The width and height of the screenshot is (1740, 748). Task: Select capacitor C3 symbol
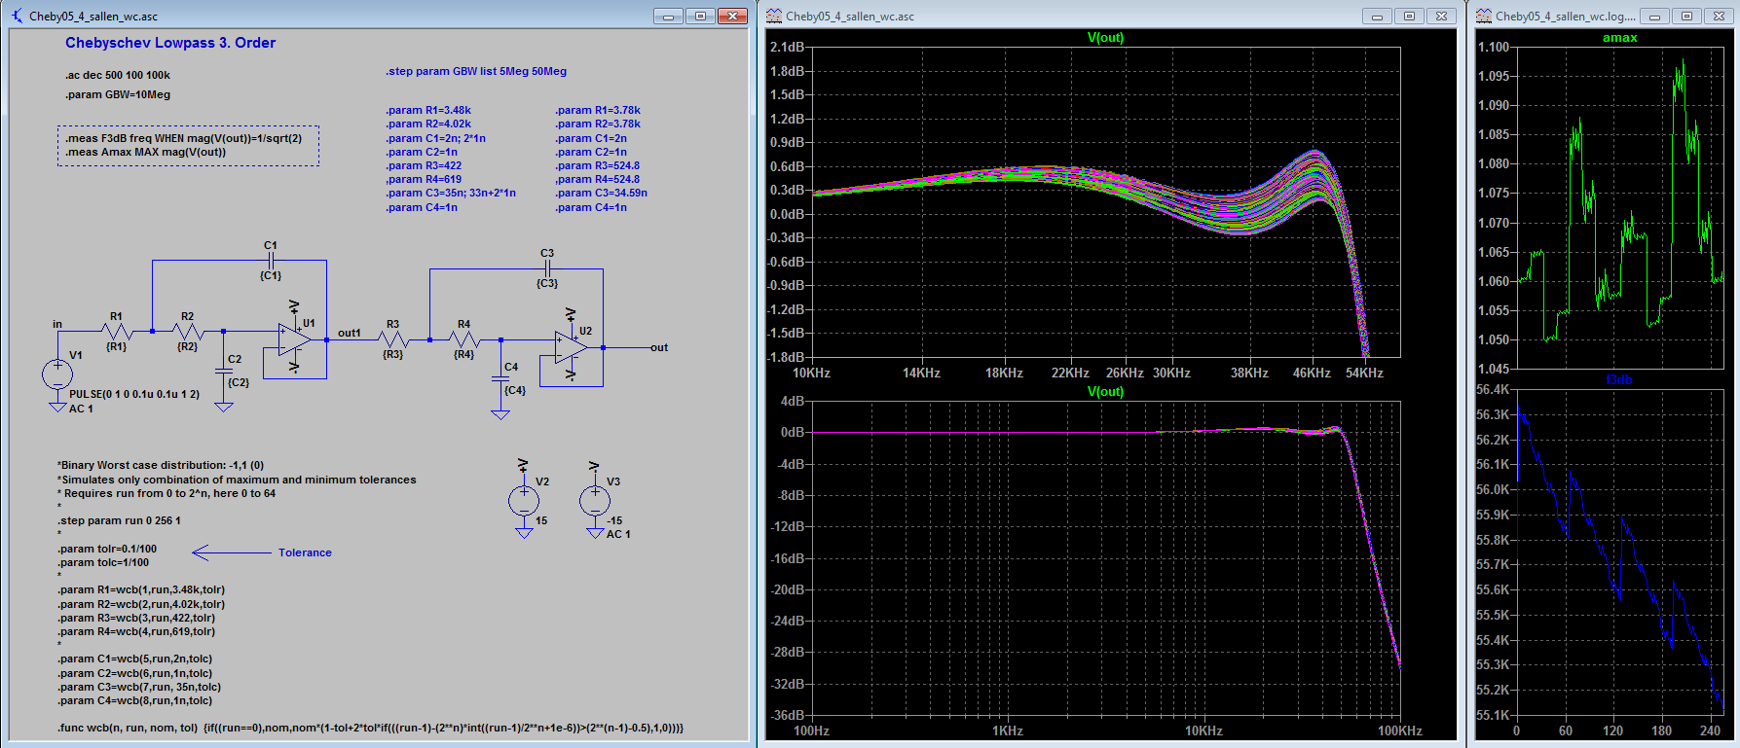[547, 268]
